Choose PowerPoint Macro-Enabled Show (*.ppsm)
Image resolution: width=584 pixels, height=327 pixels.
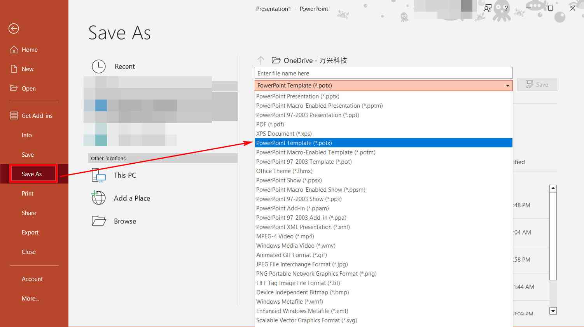(383, 190)
